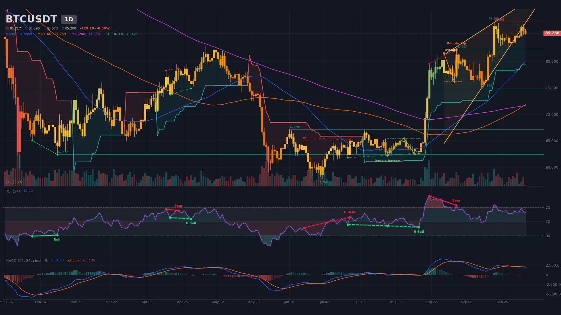Click the 1D timeframe button
Image resolution: width=561 pixels, height=315 pixels.
[x=69, y=20]
